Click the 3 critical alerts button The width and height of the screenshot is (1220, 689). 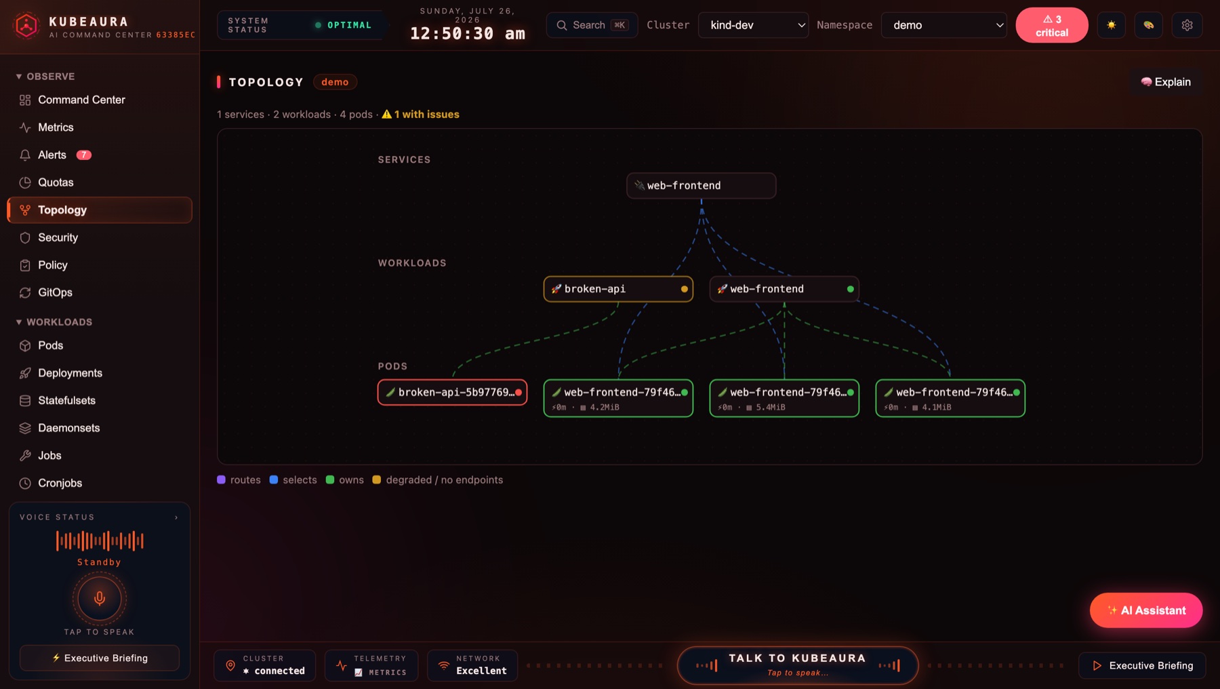click(x=1051, y=26)
